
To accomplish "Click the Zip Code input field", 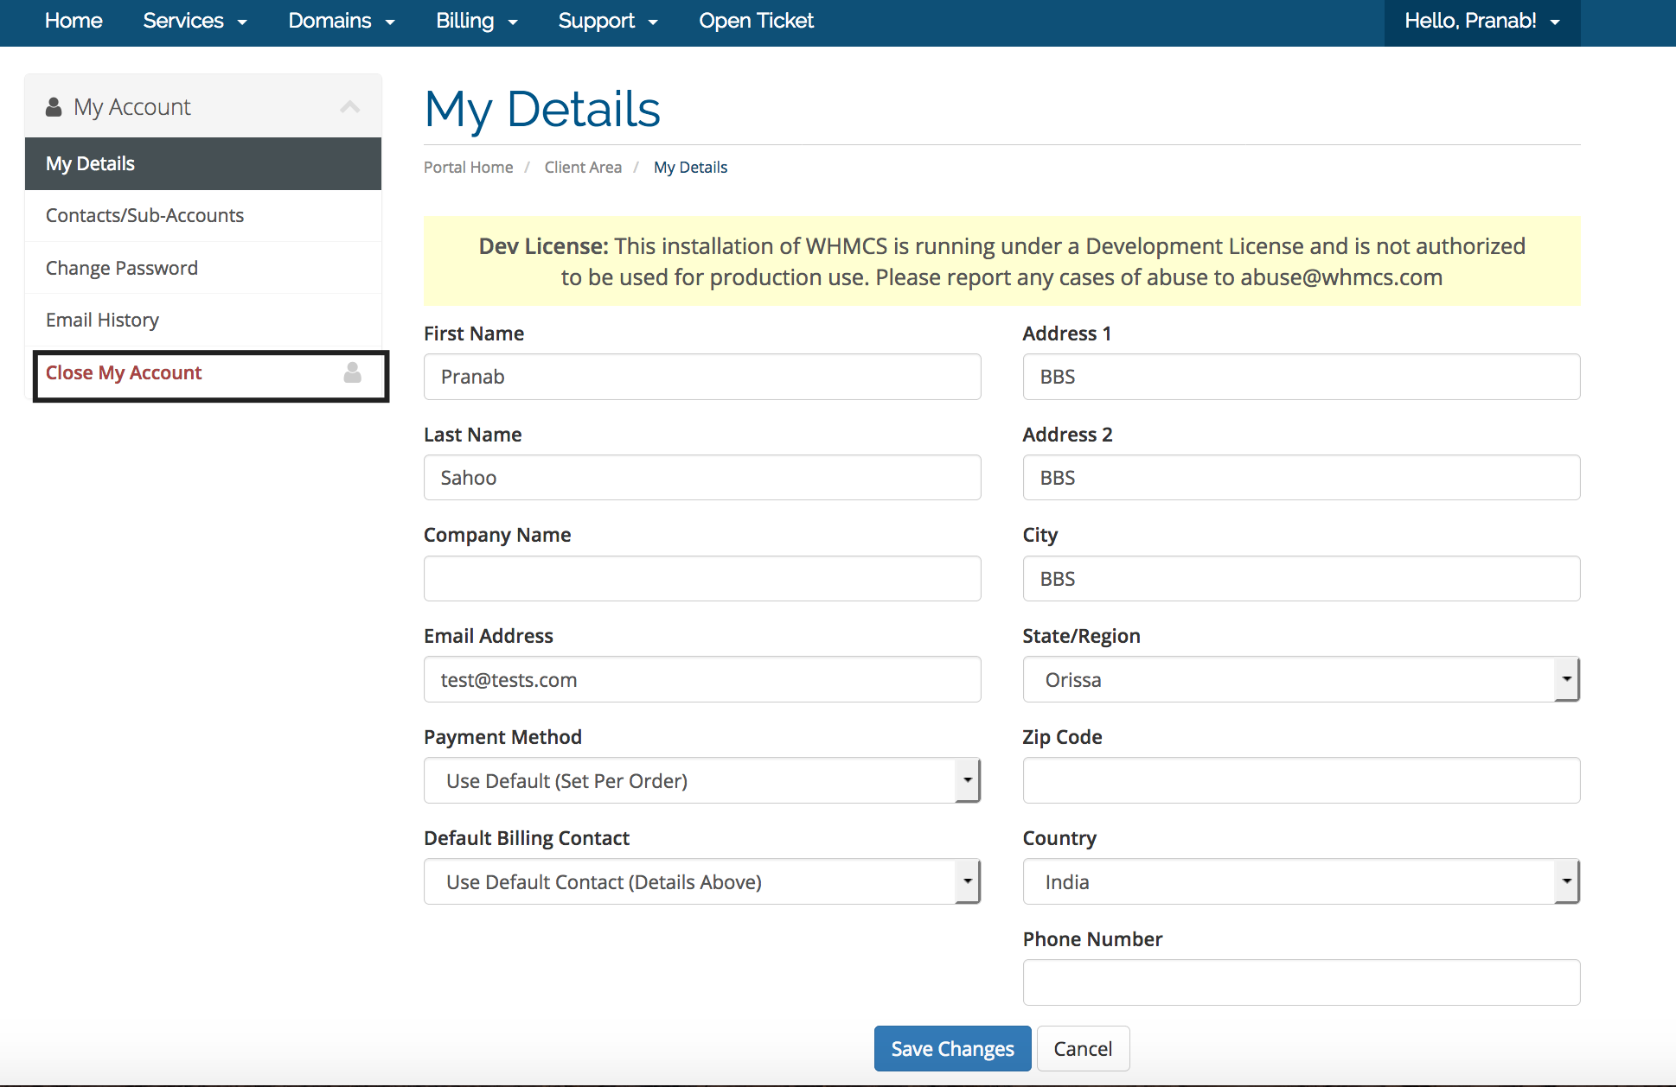I will click(1301, 780).
